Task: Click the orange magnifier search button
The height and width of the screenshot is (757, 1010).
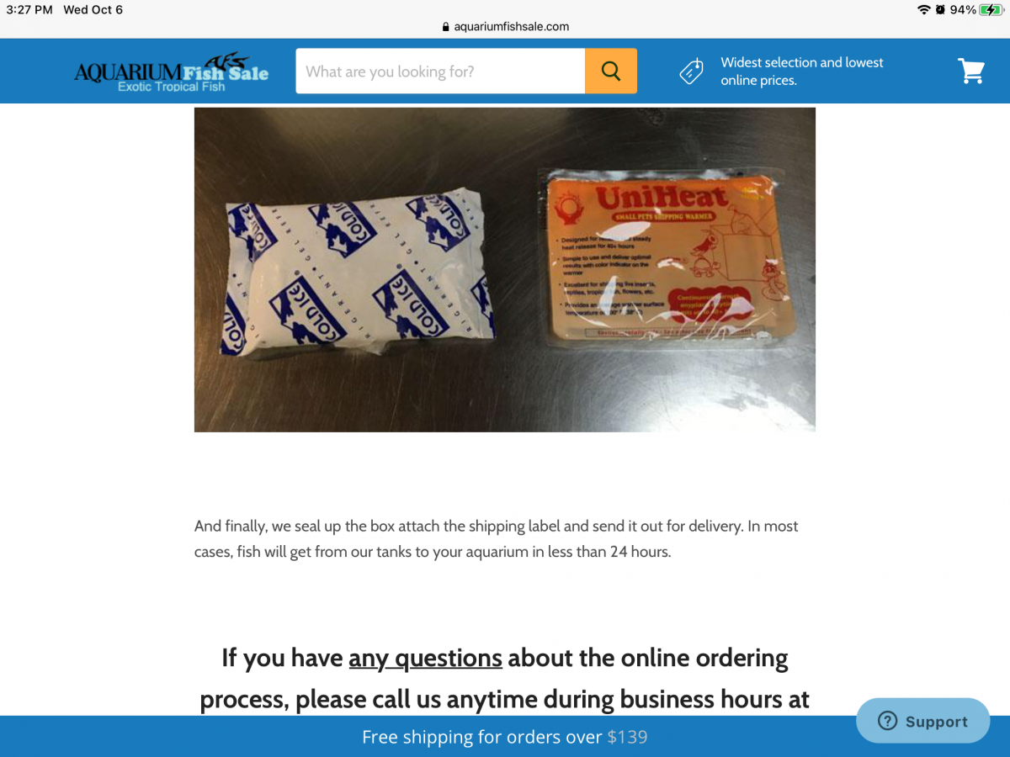Action: coord(611,71)
